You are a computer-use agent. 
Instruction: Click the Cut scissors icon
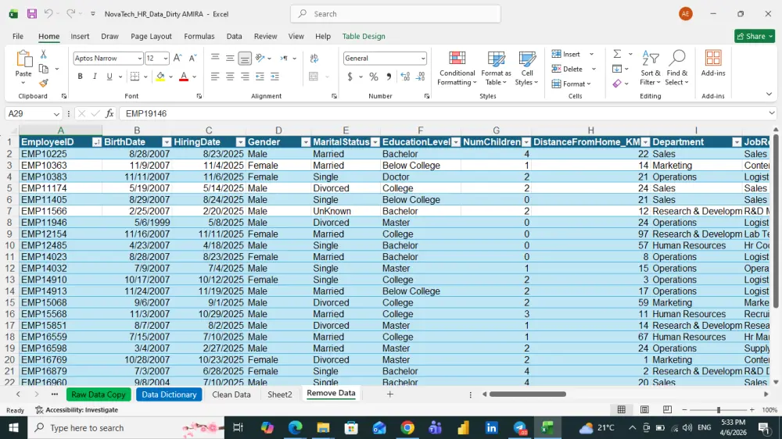tap(43, 55)
